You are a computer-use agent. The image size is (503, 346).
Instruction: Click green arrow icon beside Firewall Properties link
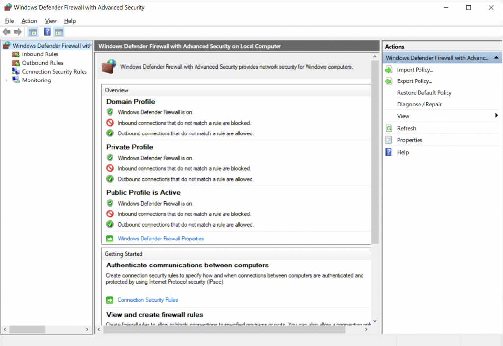(110, 239)
